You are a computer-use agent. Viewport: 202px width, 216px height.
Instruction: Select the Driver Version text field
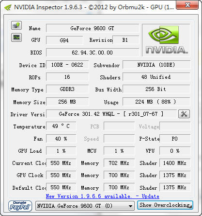pyautogui.click(x=111, y=114)
